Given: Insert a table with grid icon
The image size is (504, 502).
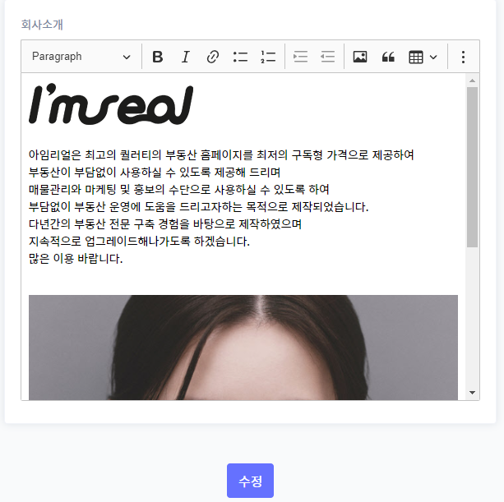Looking at the screenshot, I should (x=415, y=58).
